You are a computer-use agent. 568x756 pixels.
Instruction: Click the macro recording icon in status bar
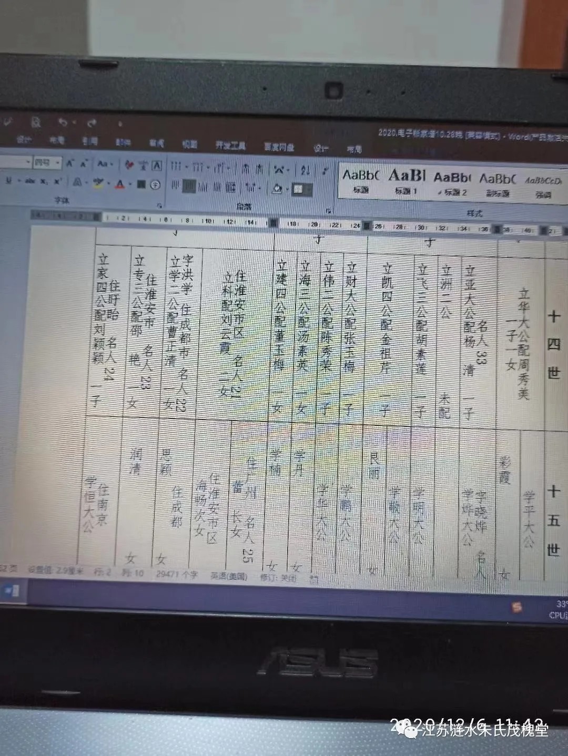tap(313, 580)
